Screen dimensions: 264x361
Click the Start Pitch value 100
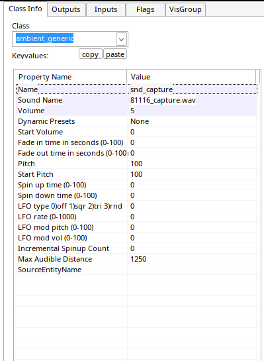point(193,174)
